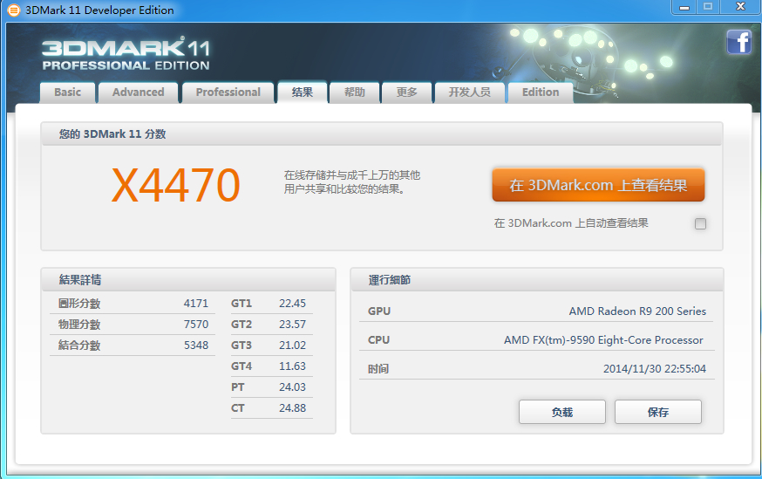Click the 3DMark app icon in title bar
762x479 pixels.
coord(14,10)
